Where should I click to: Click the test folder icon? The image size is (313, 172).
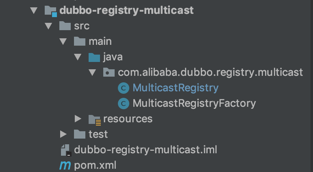coord(80,134)
